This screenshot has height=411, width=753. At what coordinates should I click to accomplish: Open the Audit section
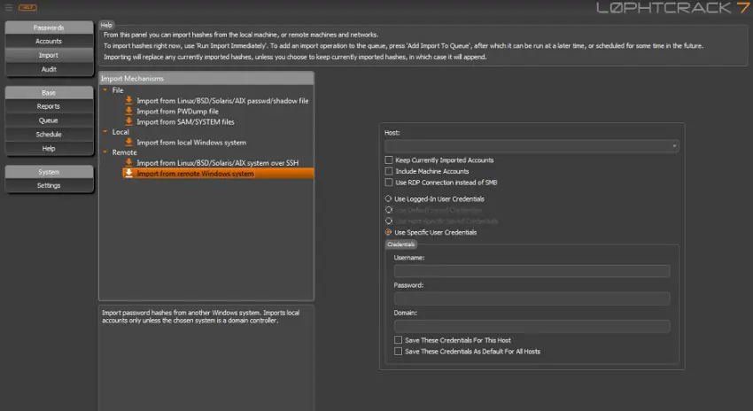(49, 69)
